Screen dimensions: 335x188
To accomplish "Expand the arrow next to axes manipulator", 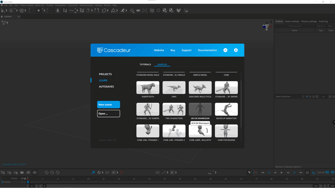I will pyautogui.click(x=6, y=10).
